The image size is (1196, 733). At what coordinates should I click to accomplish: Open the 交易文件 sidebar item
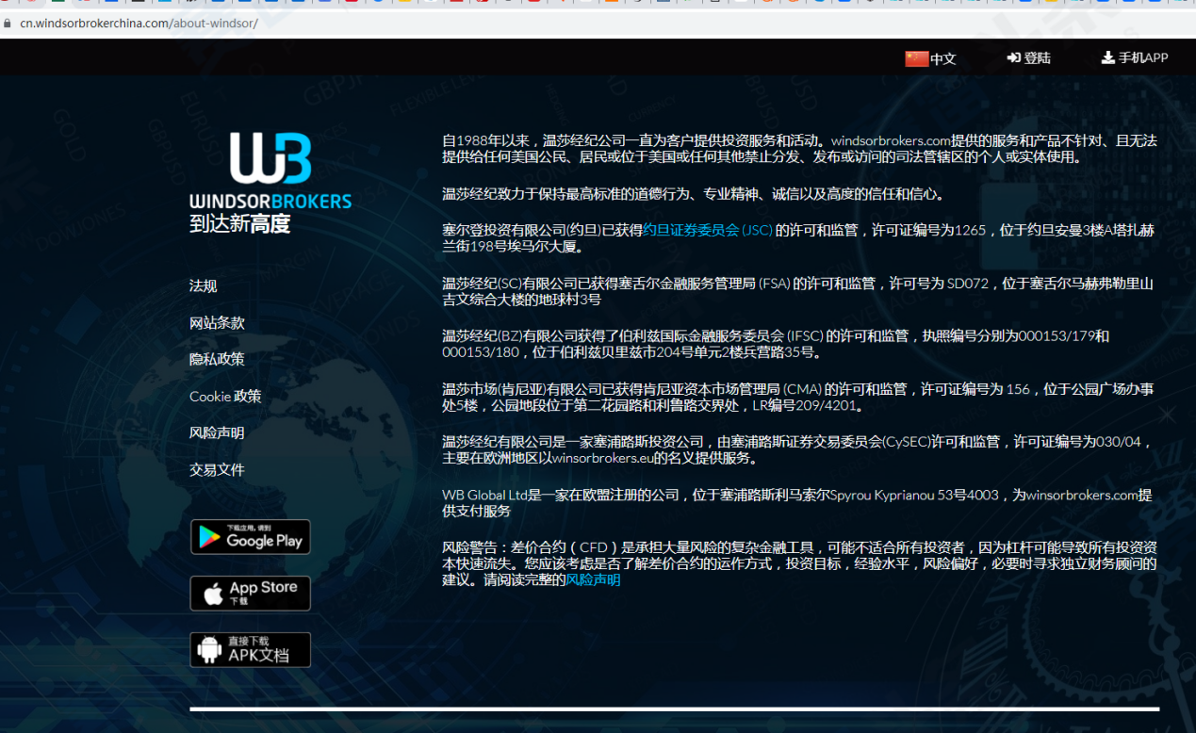tap(217, 470)
